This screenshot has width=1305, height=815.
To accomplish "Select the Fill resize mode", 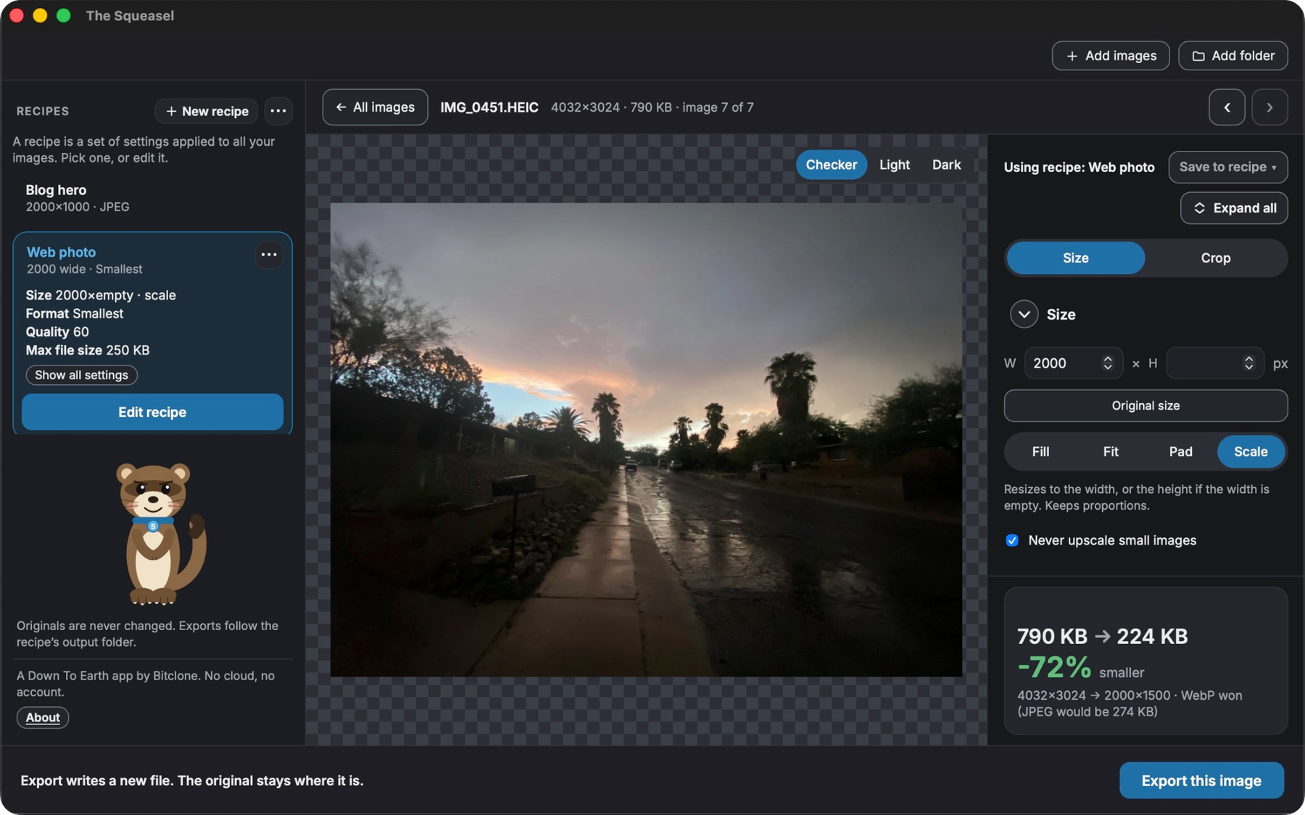I will click(1040, 452).
